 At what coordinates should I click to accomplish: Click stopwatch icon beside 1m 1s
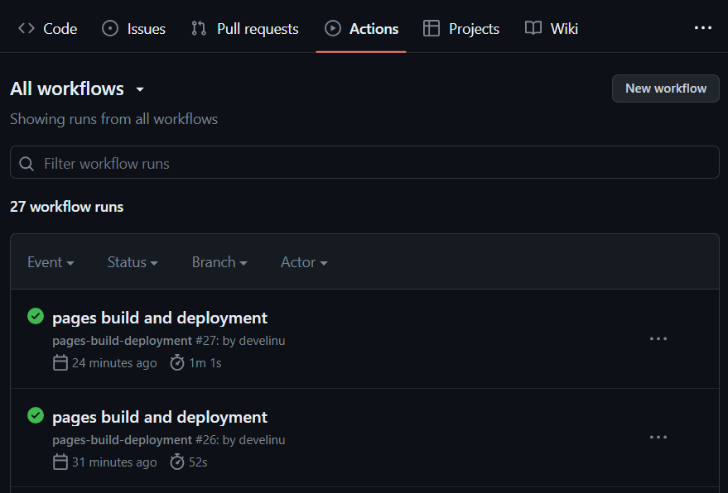click(177, 362)
